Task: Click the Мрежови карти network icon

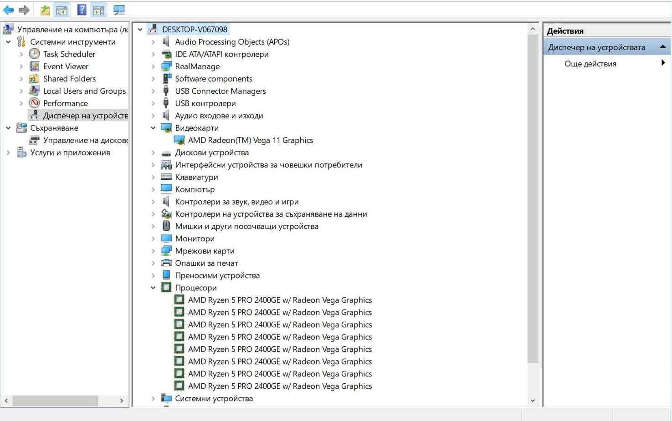Action: (166, 250)
